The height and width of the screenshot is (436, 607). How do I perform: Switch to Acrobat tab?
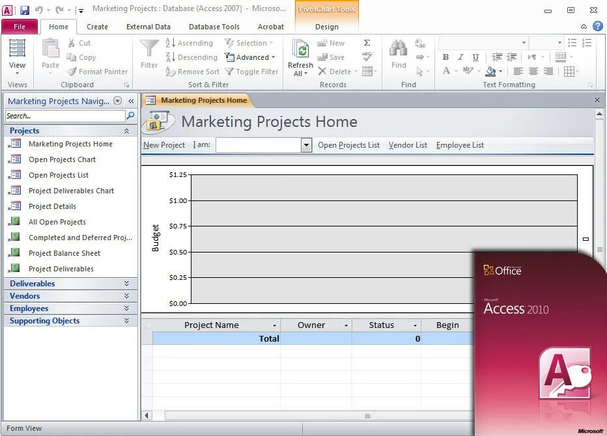point(270,27)
